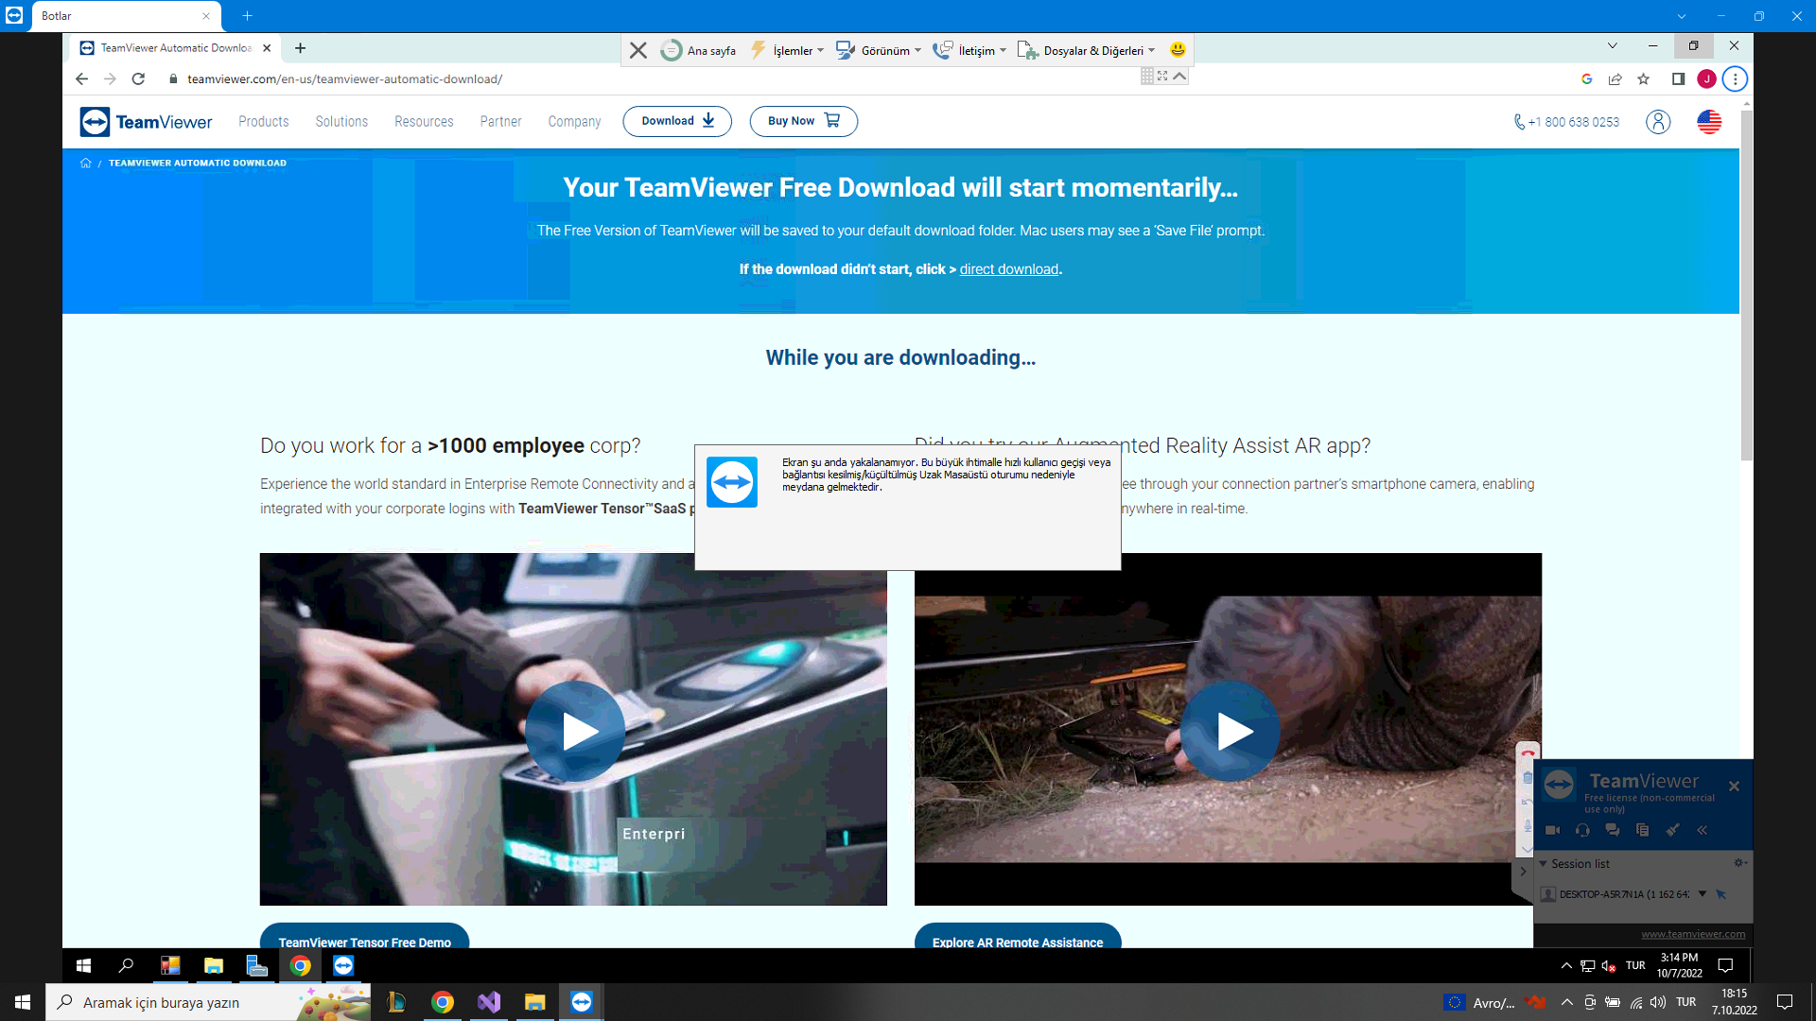The height and width of the screenshot is (1021, 1816).
Task: Open the chat in the TeamViewer panel
Action: click(1613, 830)
